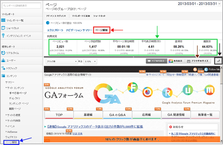Expand the サイトの速度 section

[x=6, y=115]
